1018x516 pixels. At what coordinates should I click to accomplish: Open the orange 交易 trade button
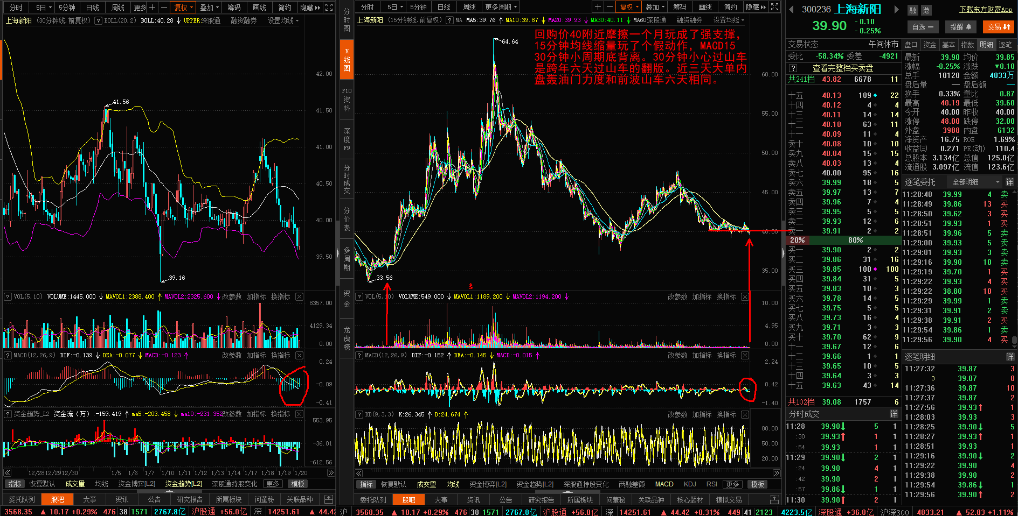999,27
